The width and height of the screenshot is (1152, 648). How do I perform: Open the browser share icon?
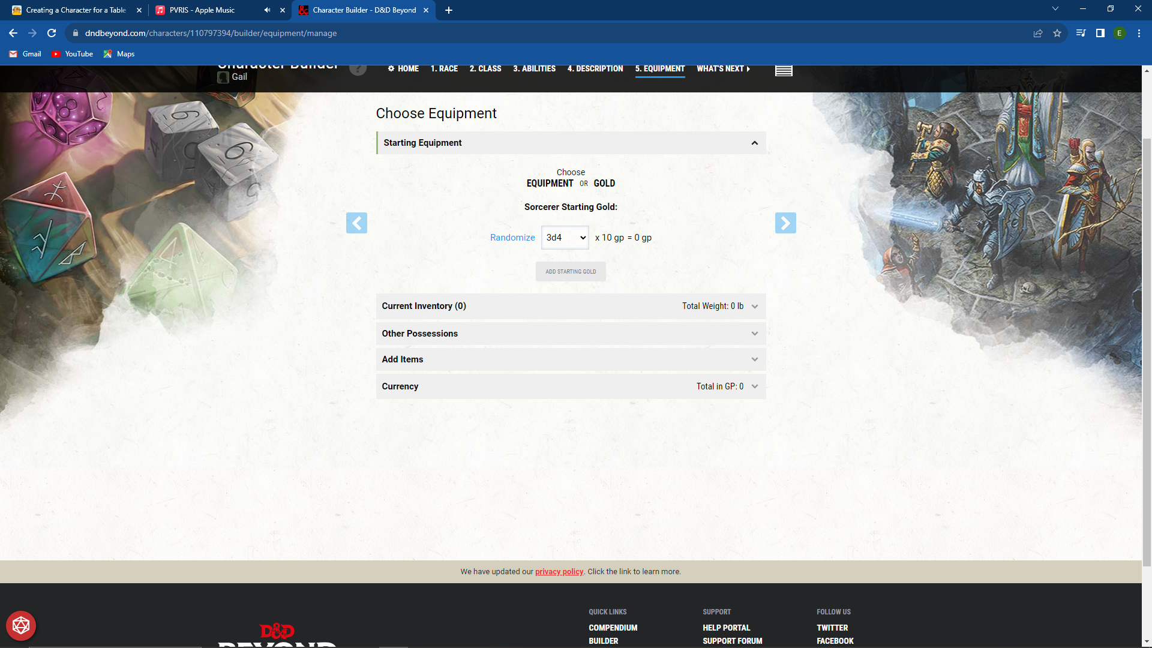click(x=1038, y=33)
